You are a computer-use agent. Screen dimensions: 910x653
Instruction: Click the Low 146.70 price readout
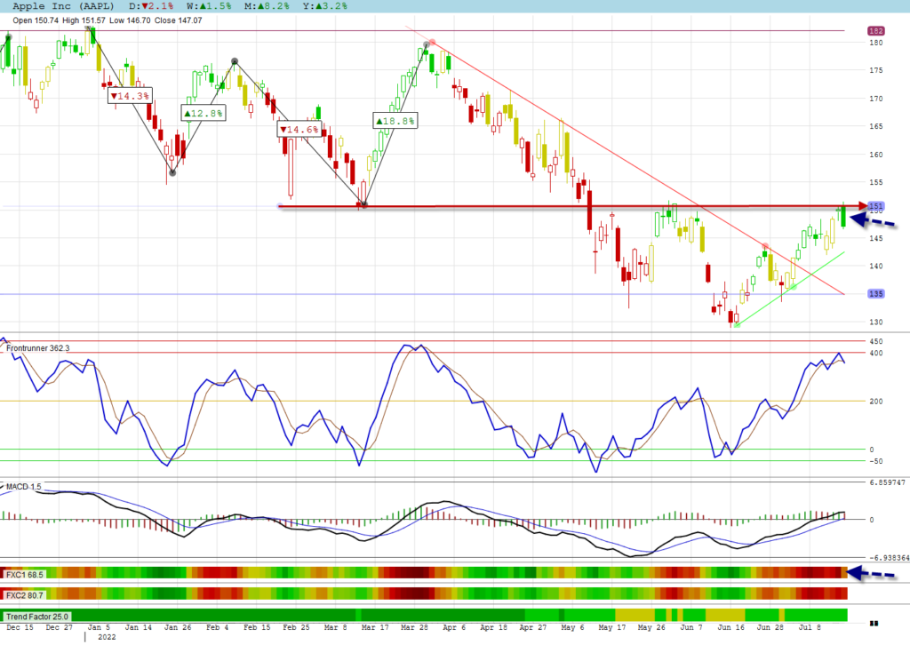[130, 20]
